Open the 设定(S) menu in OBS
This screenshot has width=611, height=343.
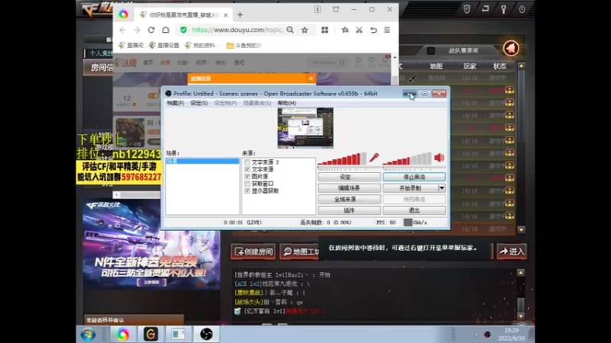199,103
